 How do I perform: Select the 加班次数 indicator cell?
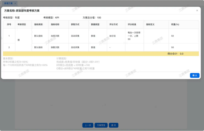coord(55,36)
